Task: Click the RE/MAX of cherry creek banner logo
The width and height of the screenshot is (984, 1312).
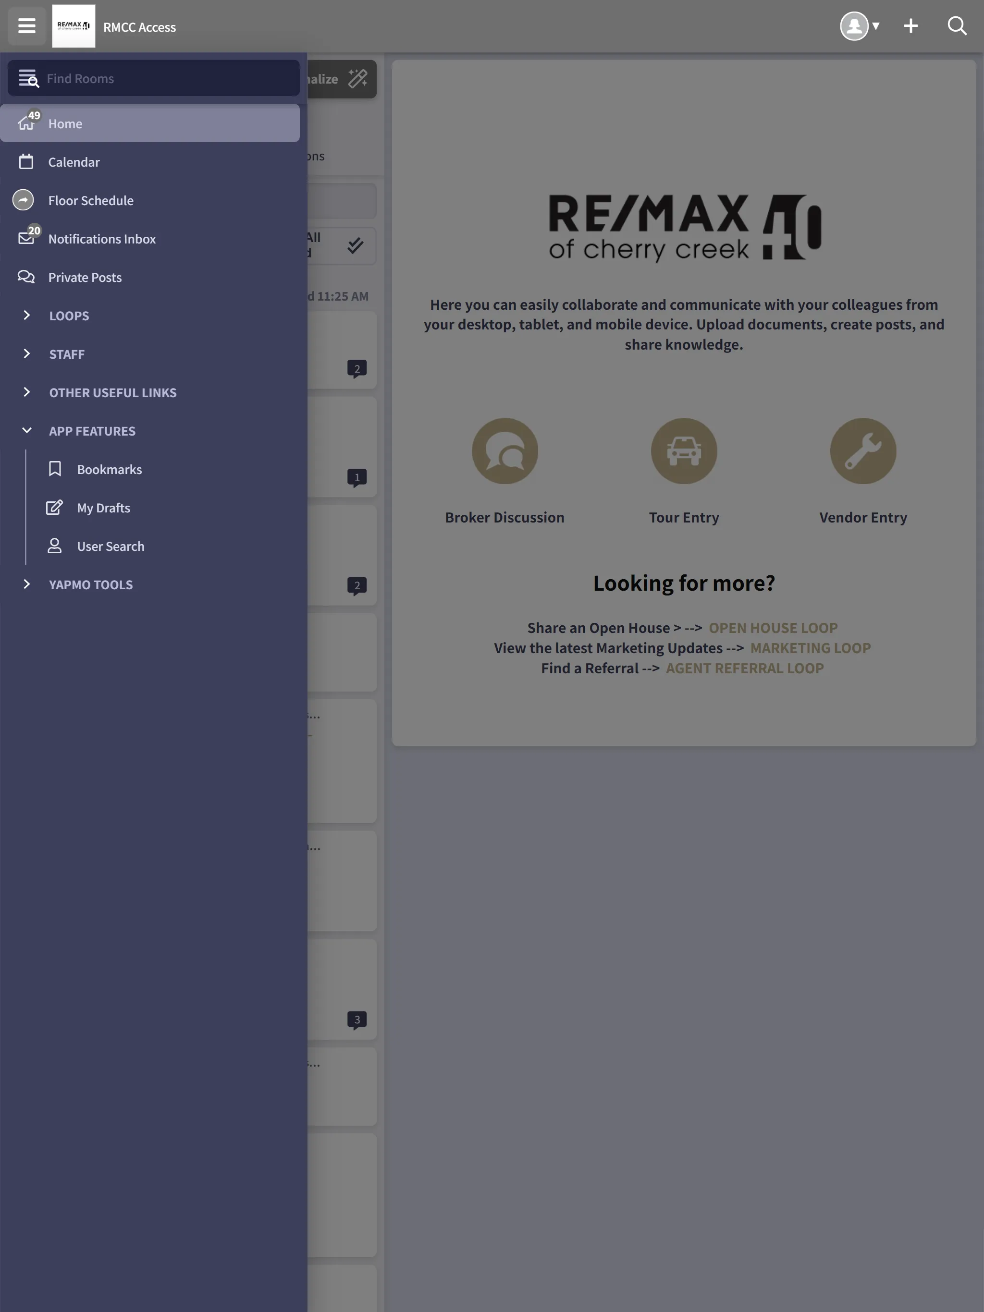Action: (x=685, y=228)
